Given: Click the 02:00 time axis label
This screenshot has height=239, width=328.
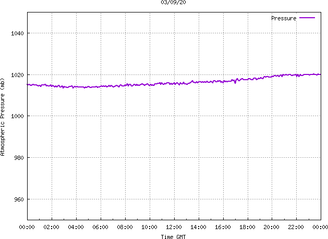Looking at the screenshot, I should pos(51,227).
